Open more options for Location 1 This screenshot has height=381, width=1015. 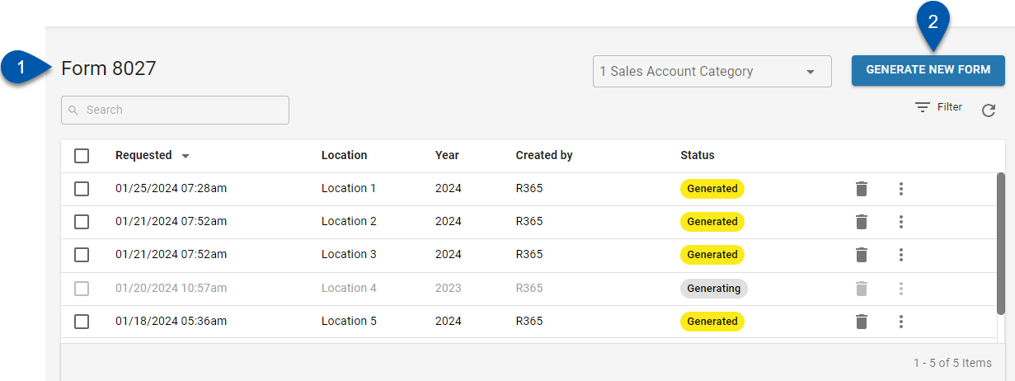pyautogui.click(x=901, y=189)
